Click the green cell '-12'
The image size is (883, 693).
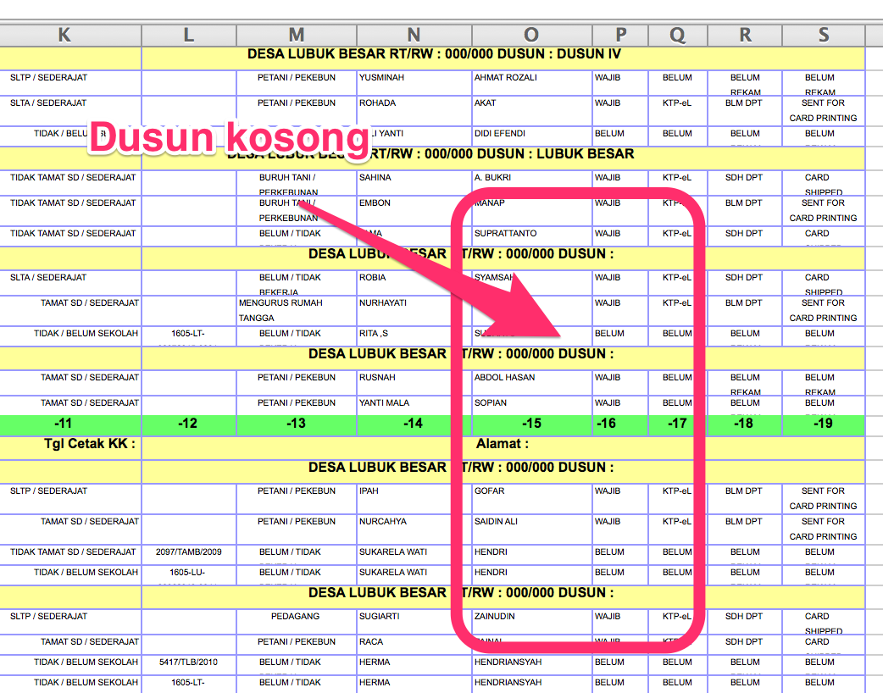[x=189, y=425]
